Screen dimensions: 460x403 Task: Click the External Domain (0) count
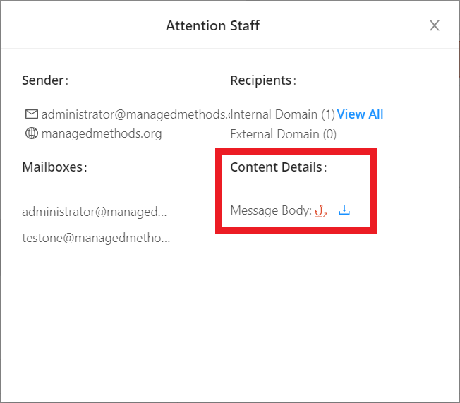283,133
